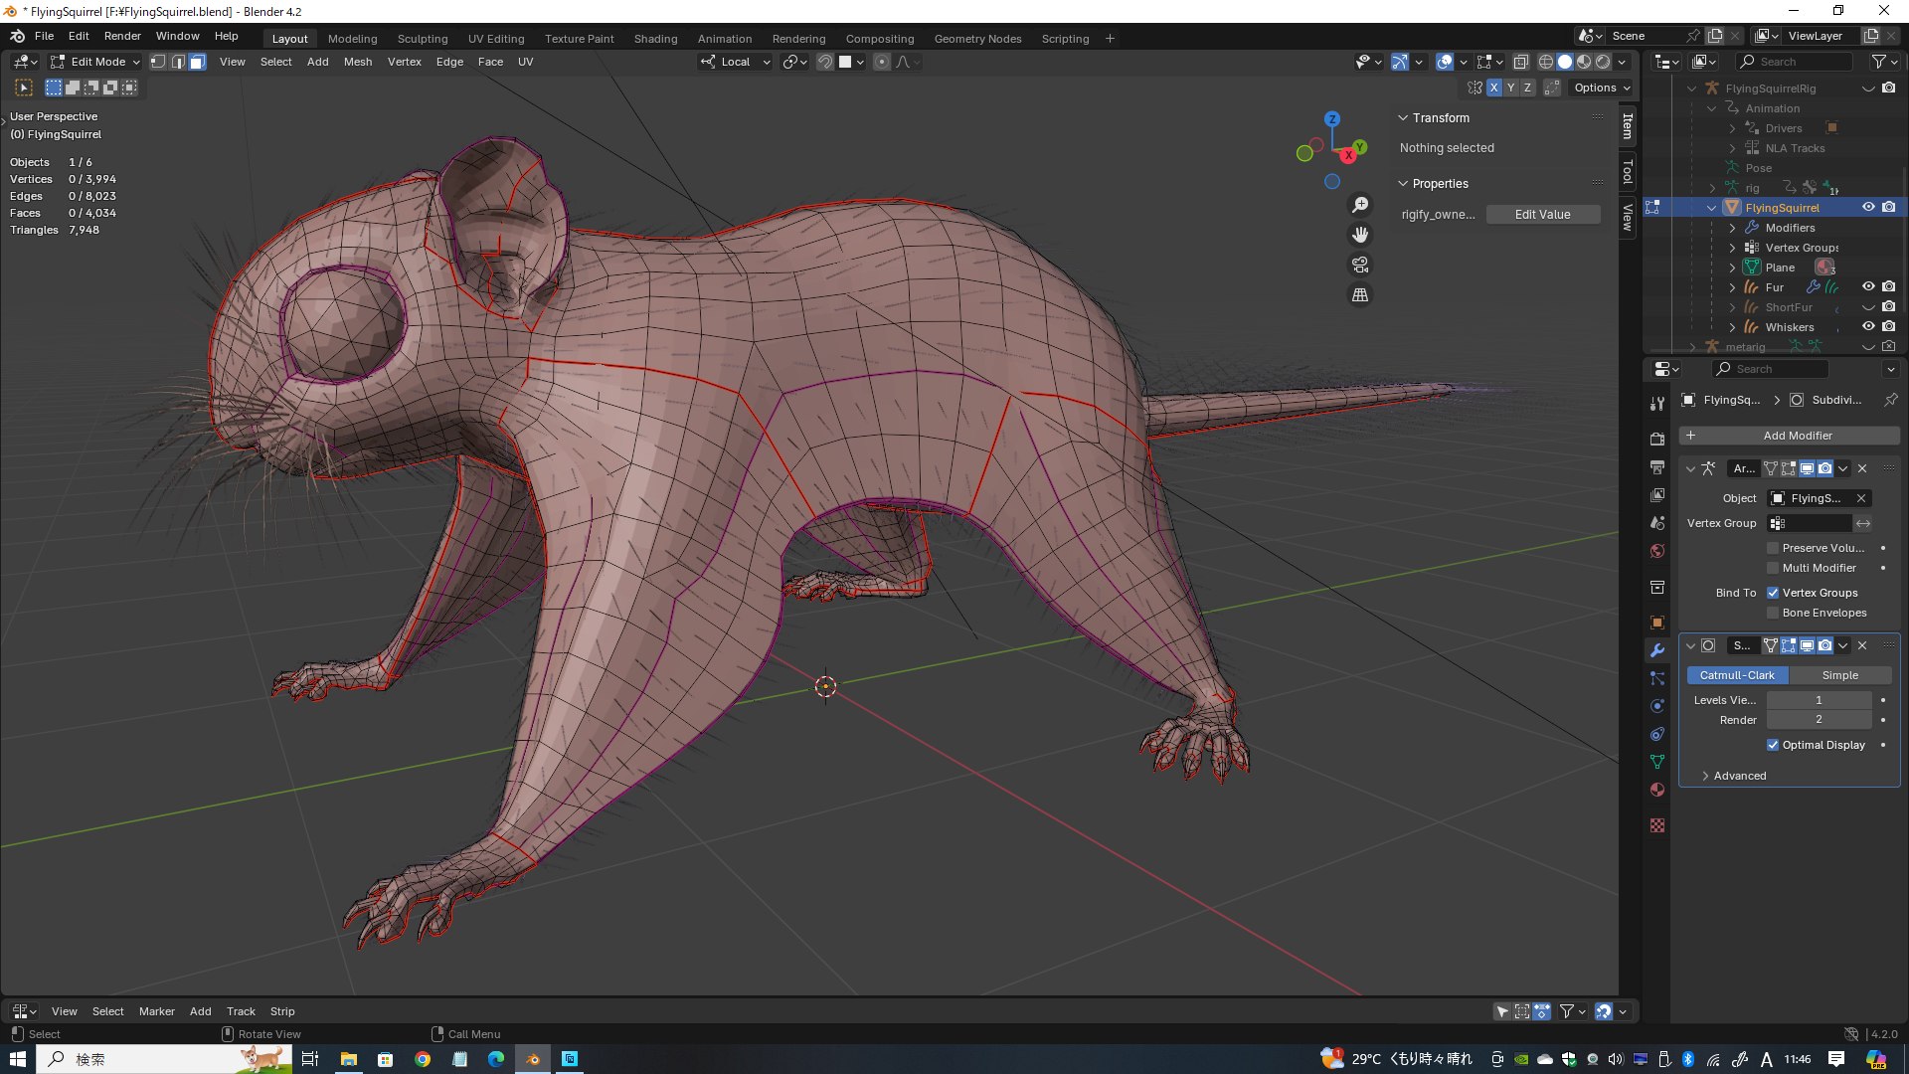
Task: Open the Render menu in top bar
Action: pyautogui.click(x=122, y=36)
